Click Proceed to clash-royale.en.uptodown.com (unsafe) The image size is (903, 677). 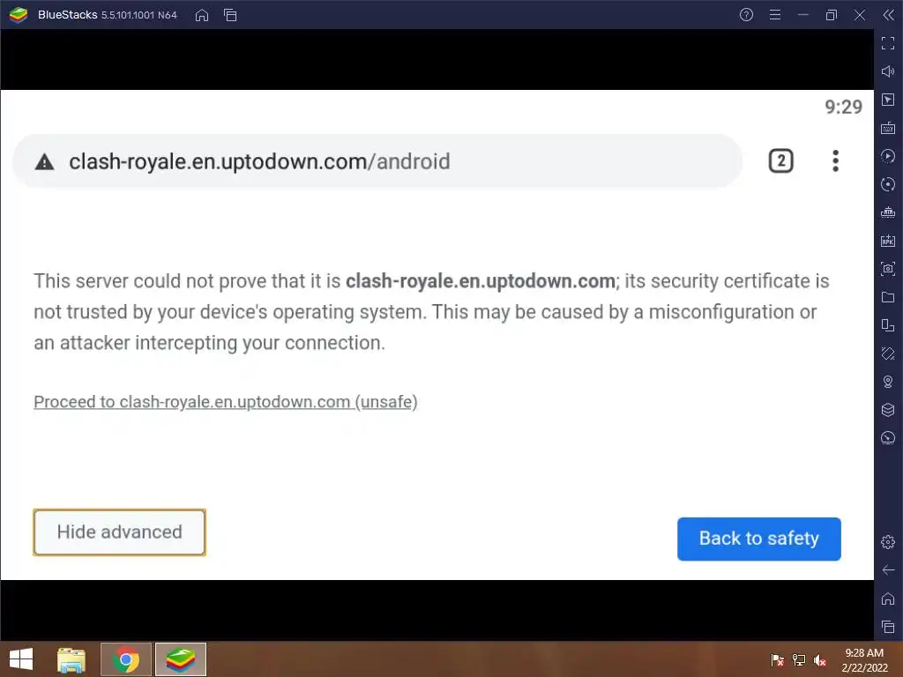tap(226, 402)
